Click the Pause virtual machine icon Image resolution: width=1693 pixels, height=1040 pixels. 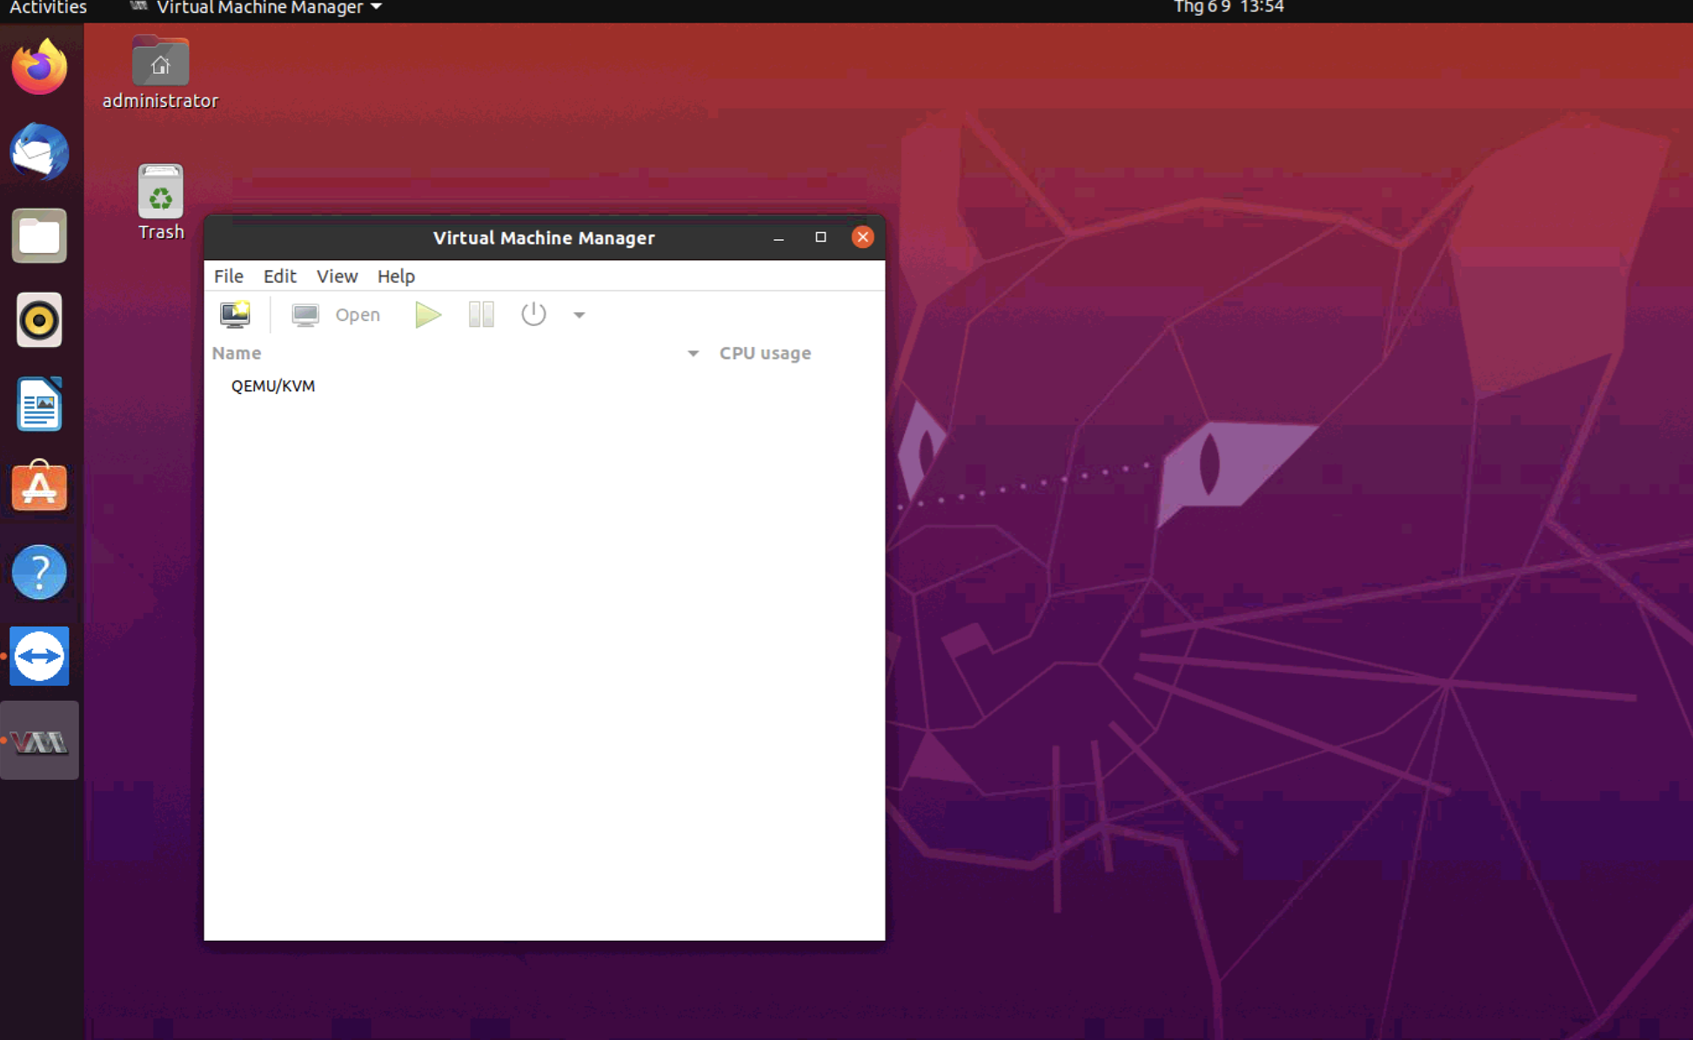480,315
